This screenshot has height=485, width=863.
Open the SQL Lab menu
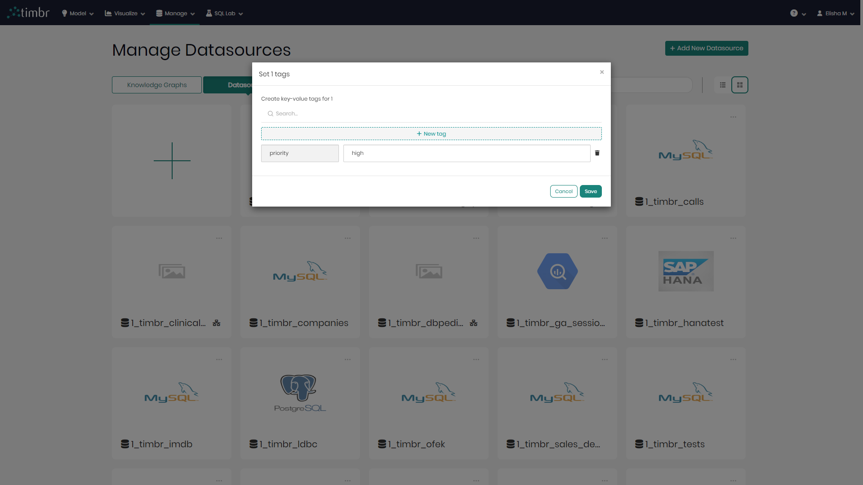click(x=224, y=13)
